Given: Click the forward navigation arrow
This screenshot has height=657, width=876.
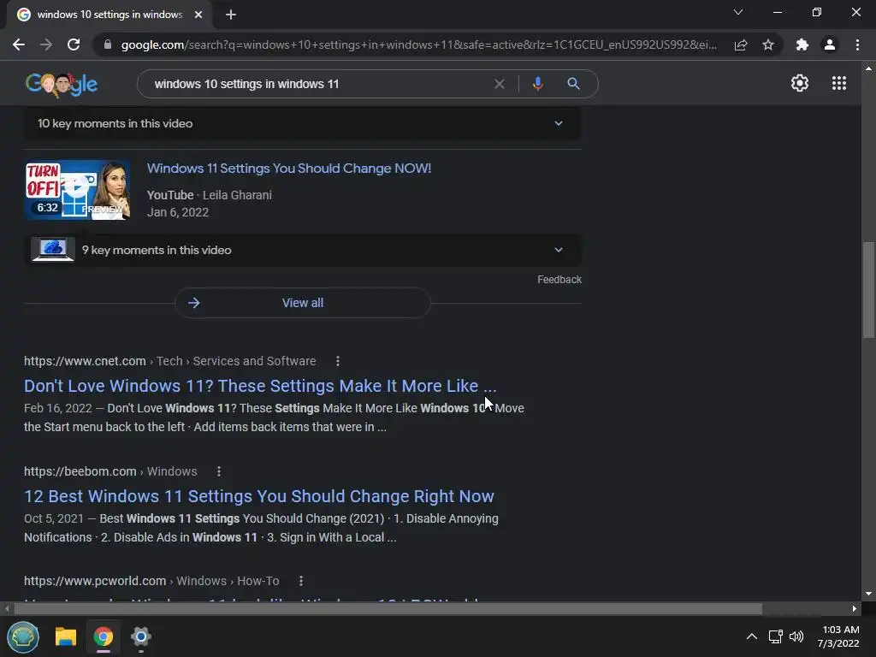Looking at the screenshot, I should [46, 44].
